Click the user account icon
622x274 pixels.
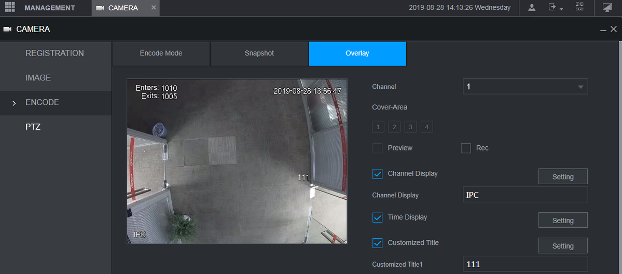532,8
